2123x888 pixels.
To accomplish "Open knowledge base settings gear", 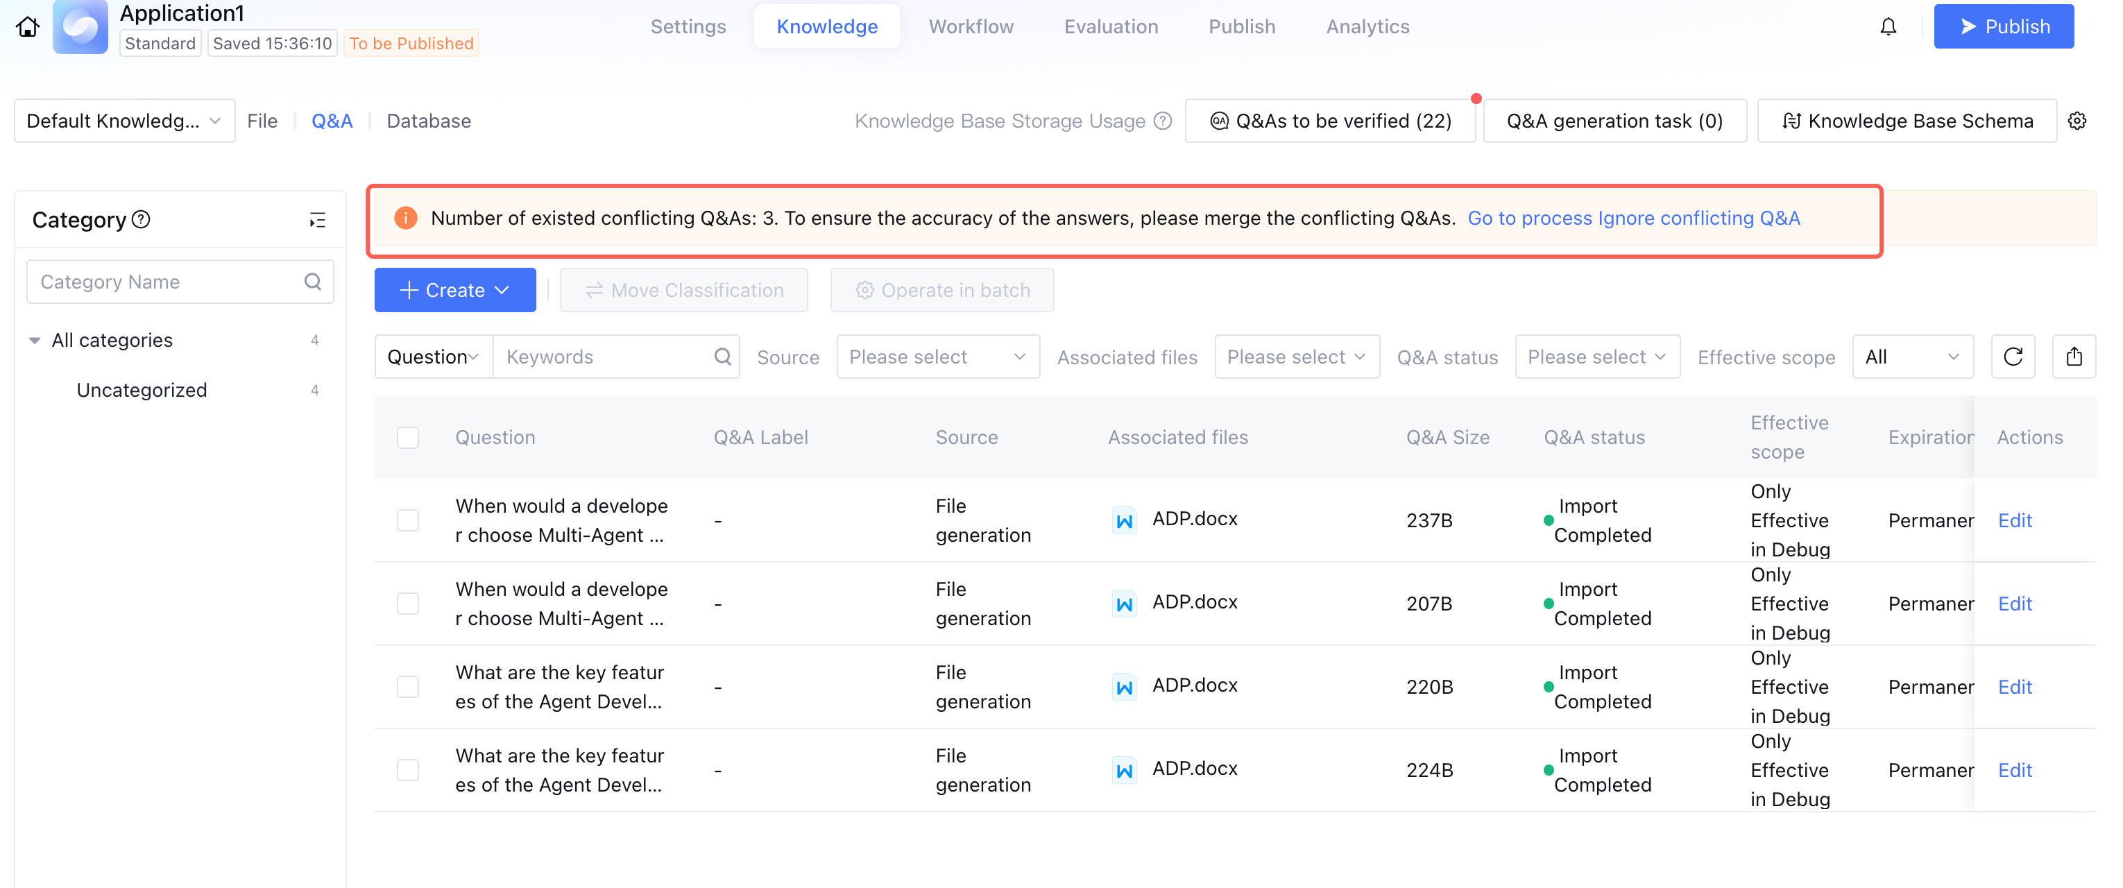I will [x=2077, y=121].
